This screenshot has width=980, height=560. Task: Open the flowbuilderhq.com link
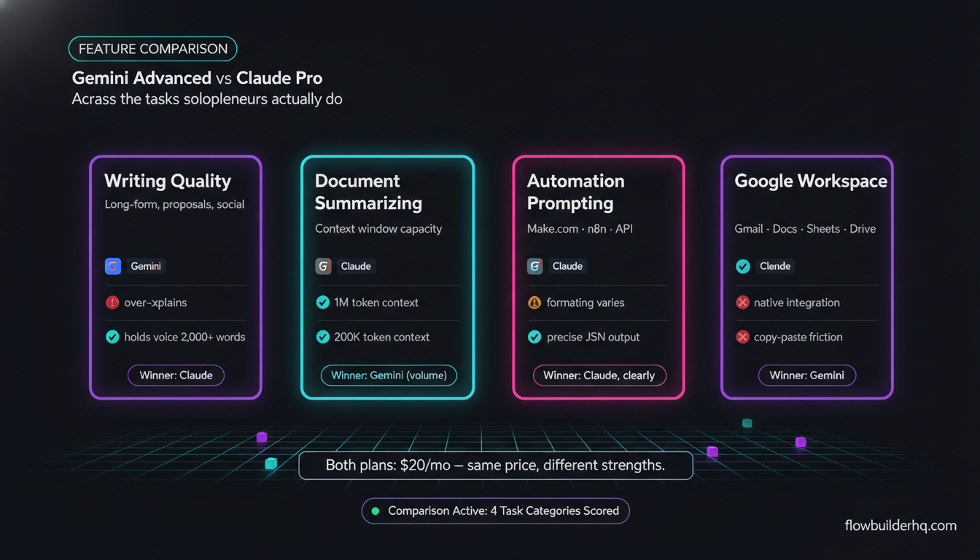pos(901,525)
